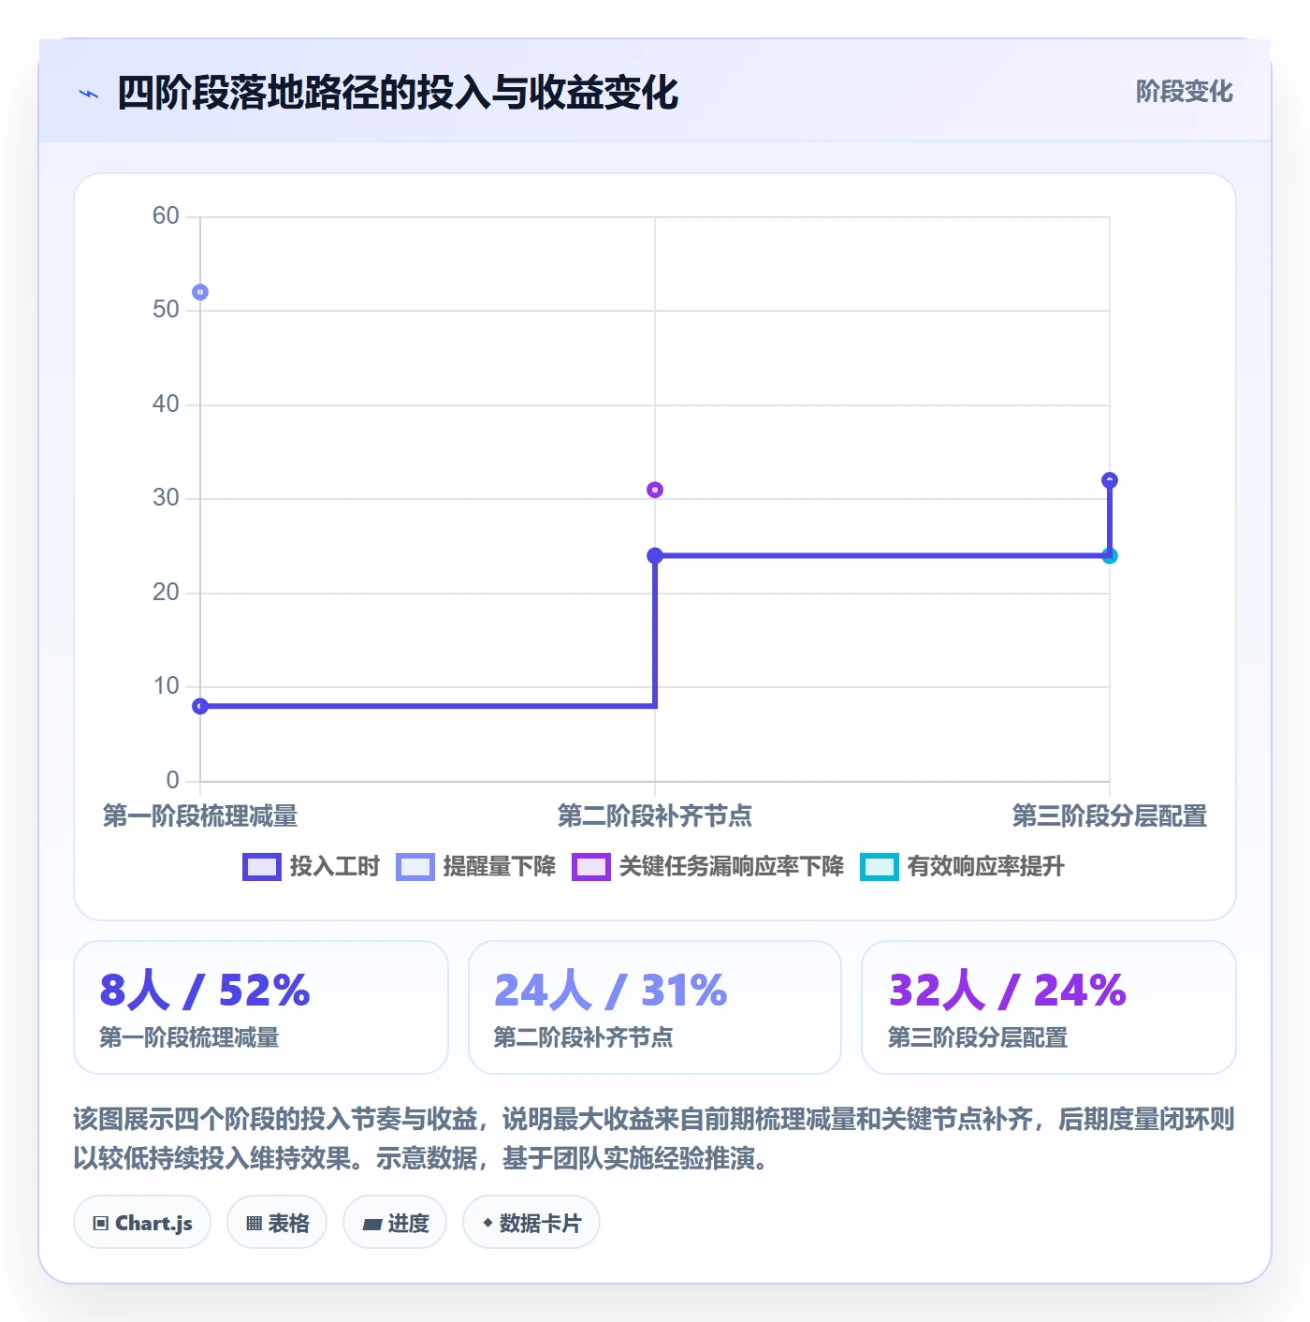Image resolution: width=1310 pixels, height=1322 pixels.
Task: Click the lightning icon beside the title
Action: pos(89,94)
